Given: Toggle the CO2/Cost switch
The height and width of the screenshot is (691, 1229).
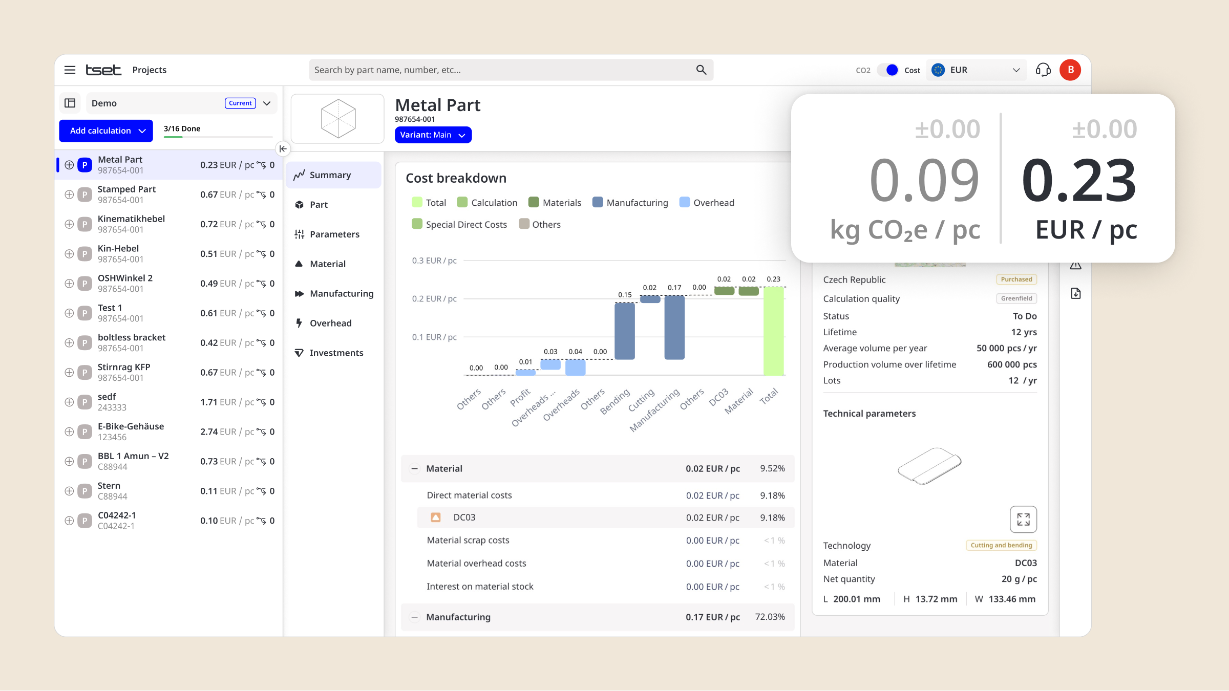Looking at the screenshot, I should 887,70.
